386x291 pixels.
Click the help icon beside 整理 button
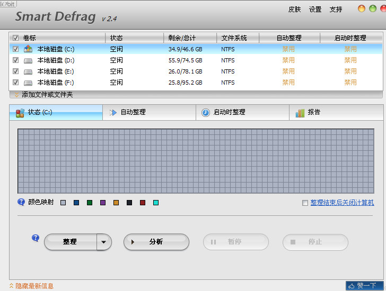point(36,238)
